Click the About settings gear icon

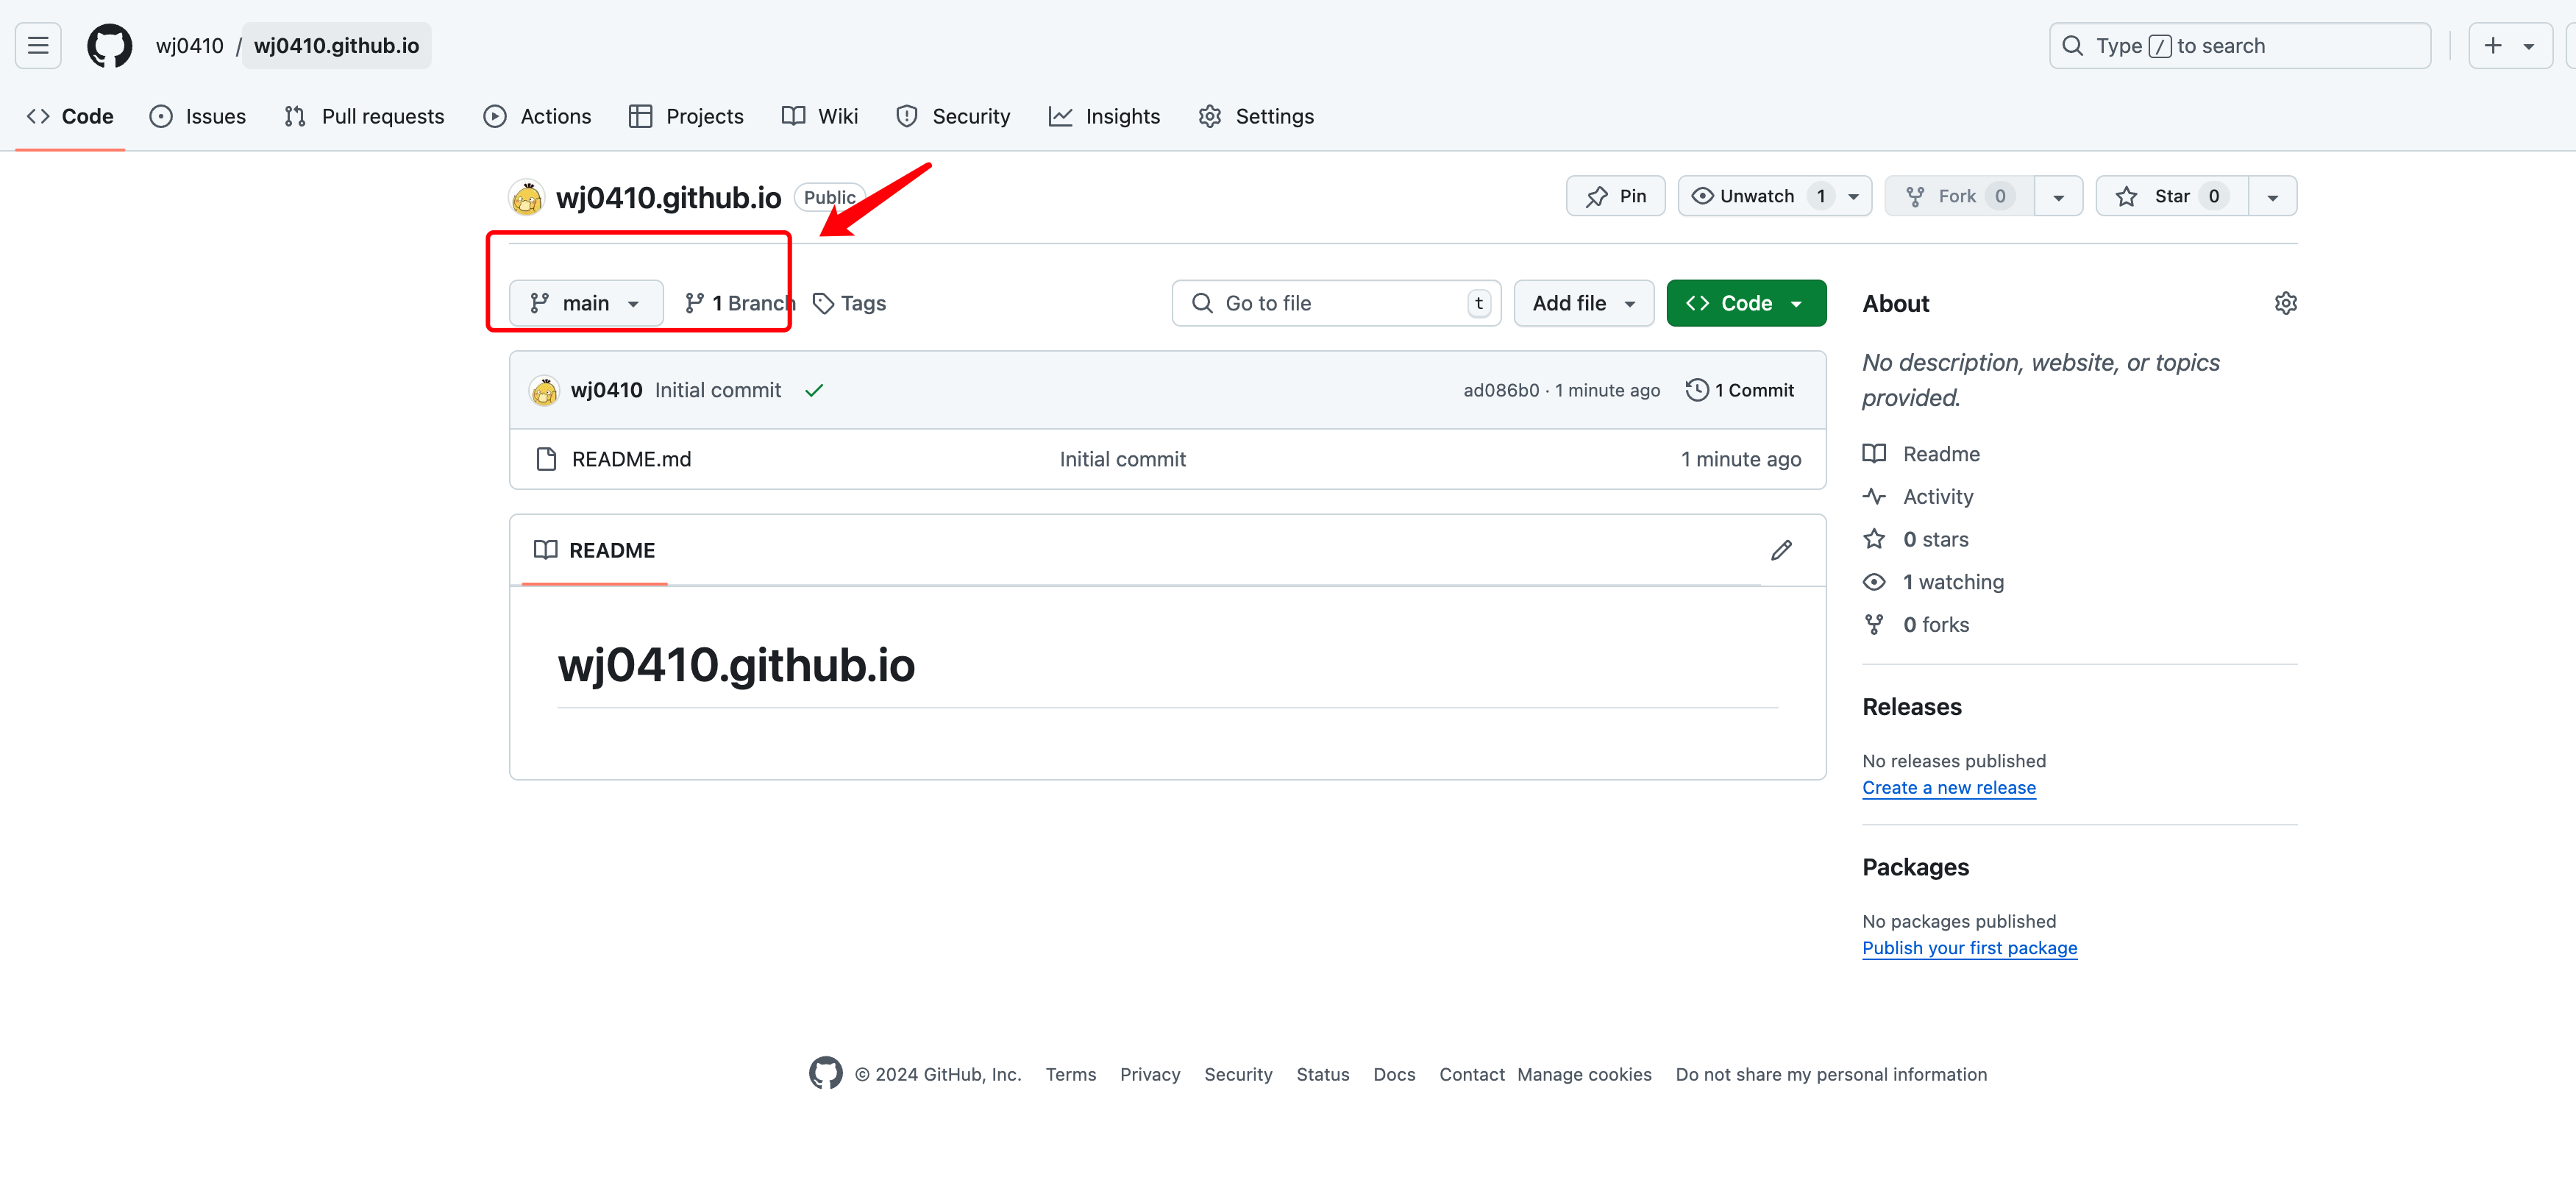(2285, 303)
